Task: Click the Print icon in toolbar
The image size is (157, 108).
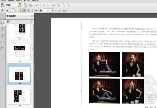Action: pyautogui.click(x=31, y=5)
